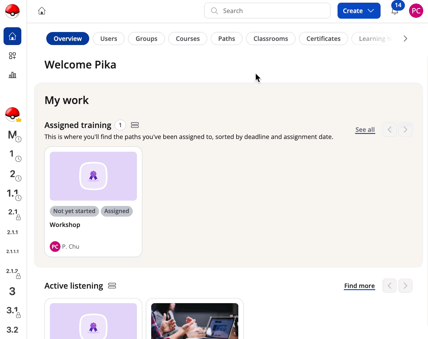428x339 pixels.
Task: Open the analytics bar chart sidebar icon
Action: (12, 75)
